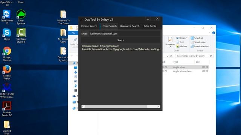Click Select none in Explorer ribbon
This screenshot has width=241, height=135.
click(x=198, y=42)
